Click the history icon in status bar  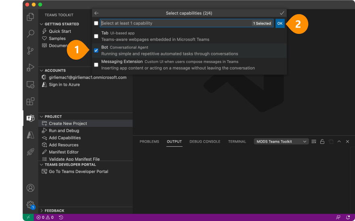pyautogui.click(x=61, y=217)
